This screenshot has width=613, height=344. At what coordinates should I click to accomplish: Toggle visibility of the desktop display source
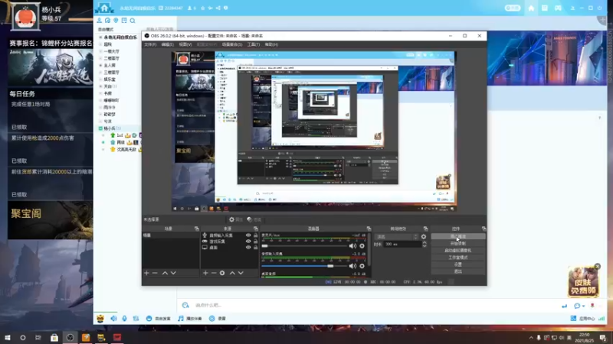248,247
